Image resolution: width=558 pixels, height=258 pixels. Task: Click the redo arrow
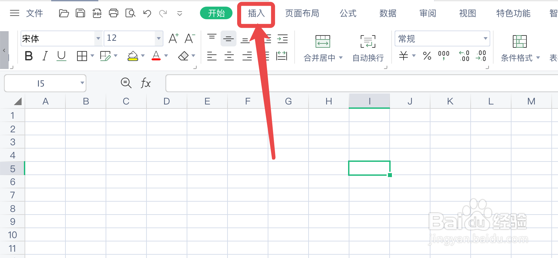coord(163,13)
